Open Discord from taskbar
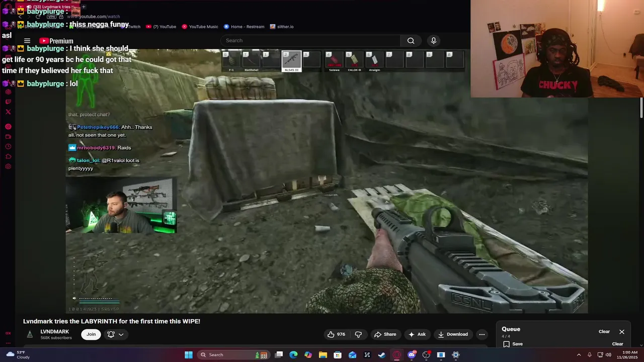 coord(412,355)
